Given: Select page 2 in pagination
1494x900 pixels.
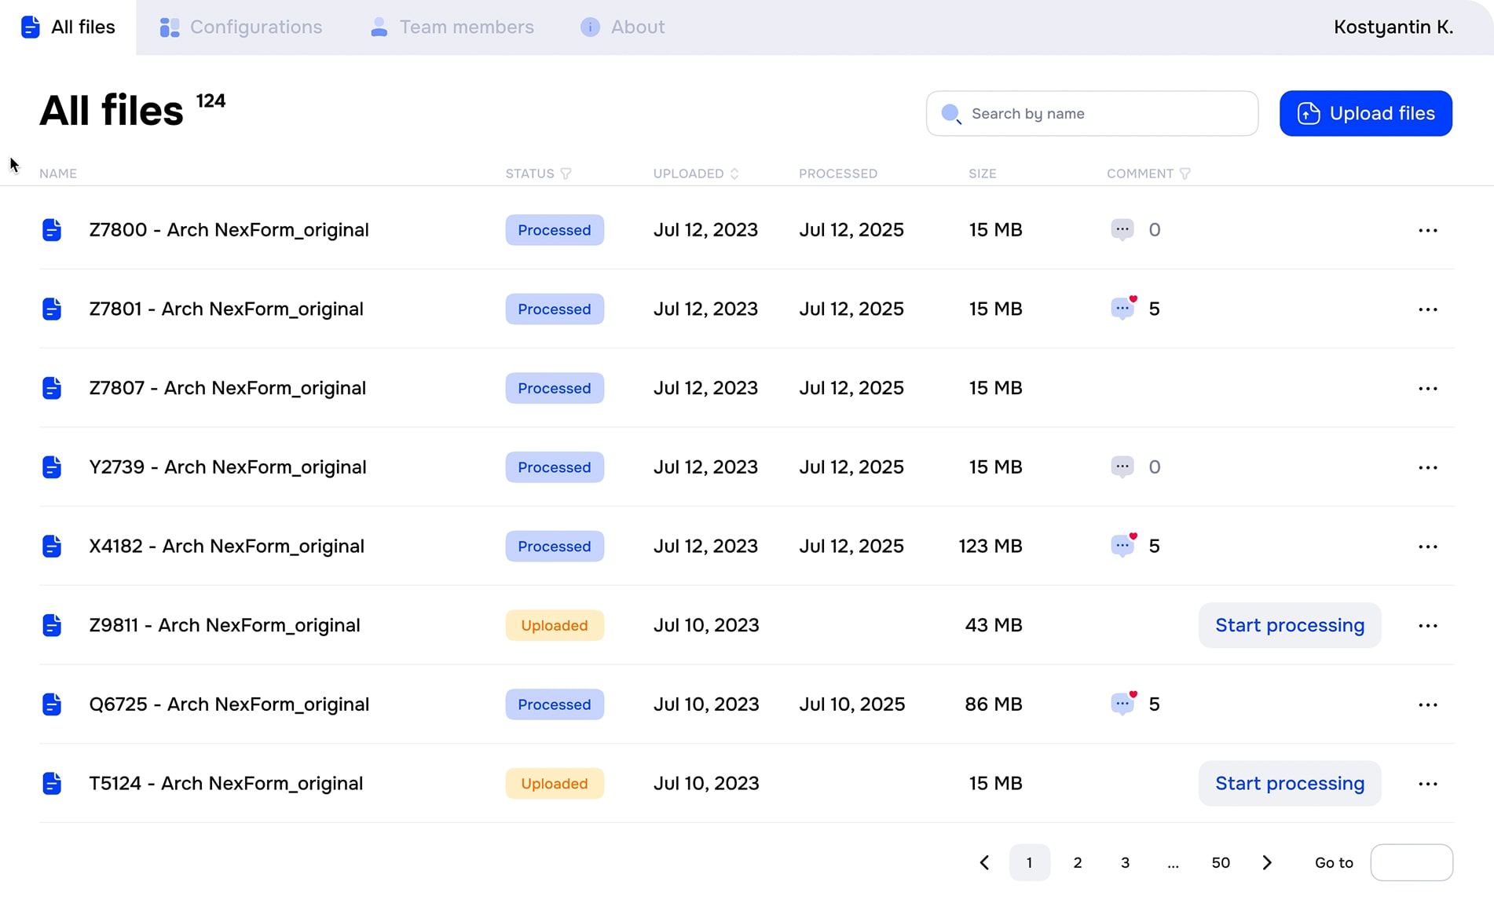Looking at the screenshot, I should (x=1077, y=862).
